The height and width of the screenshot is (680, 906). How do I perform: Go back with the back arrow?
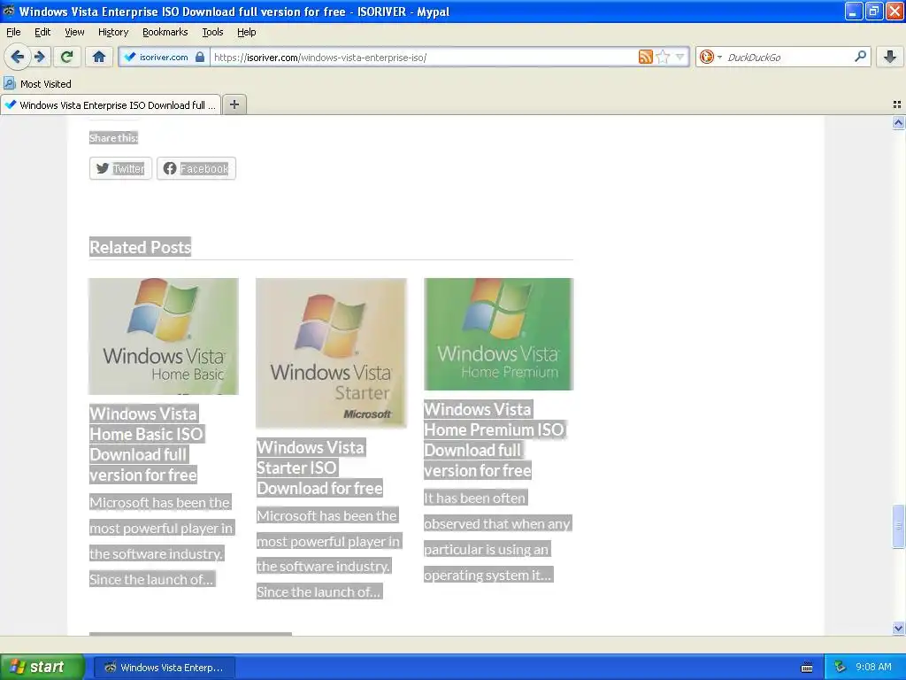(18, 57)
